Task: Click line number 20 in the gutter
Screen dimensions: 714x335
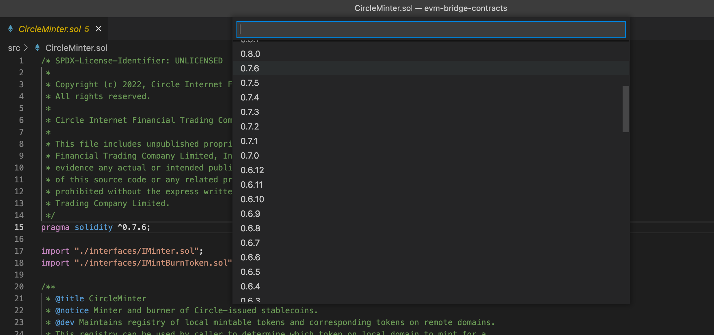Action: point(19,287)
